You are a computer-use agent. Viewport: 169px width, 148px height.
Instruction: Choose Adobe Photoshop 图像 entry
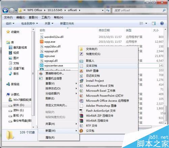coord(108,106)
